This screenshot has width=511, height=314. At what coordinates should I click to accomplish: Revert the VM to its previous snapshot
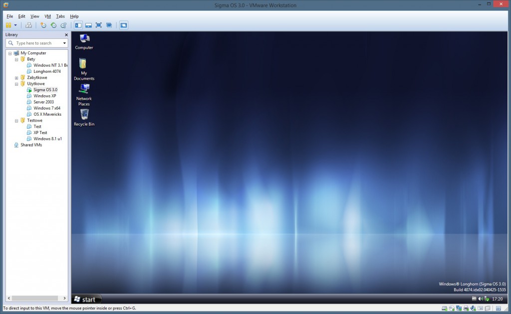[x=53, y=25]
